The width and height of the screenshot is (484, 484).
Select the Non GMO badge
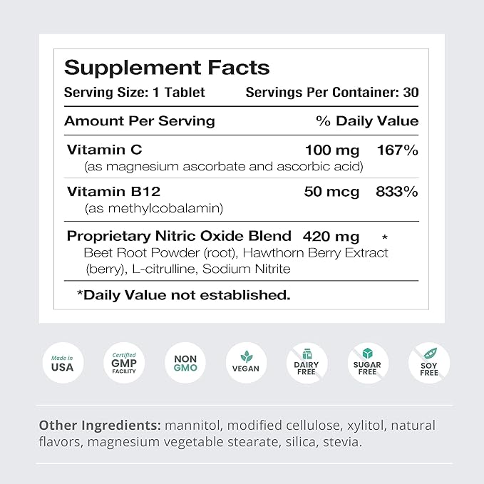(x=185, y=364)
